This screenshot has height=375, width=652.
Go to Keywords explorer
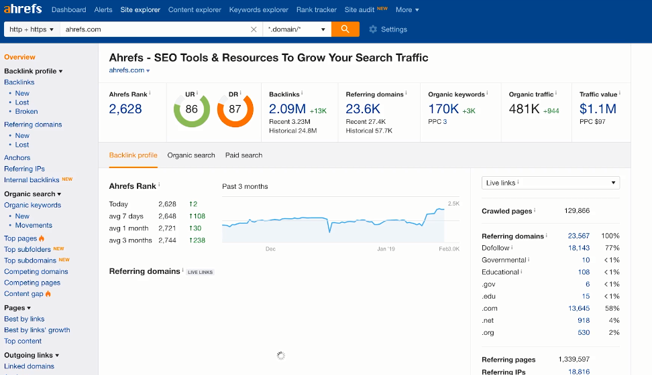point(259,9)
